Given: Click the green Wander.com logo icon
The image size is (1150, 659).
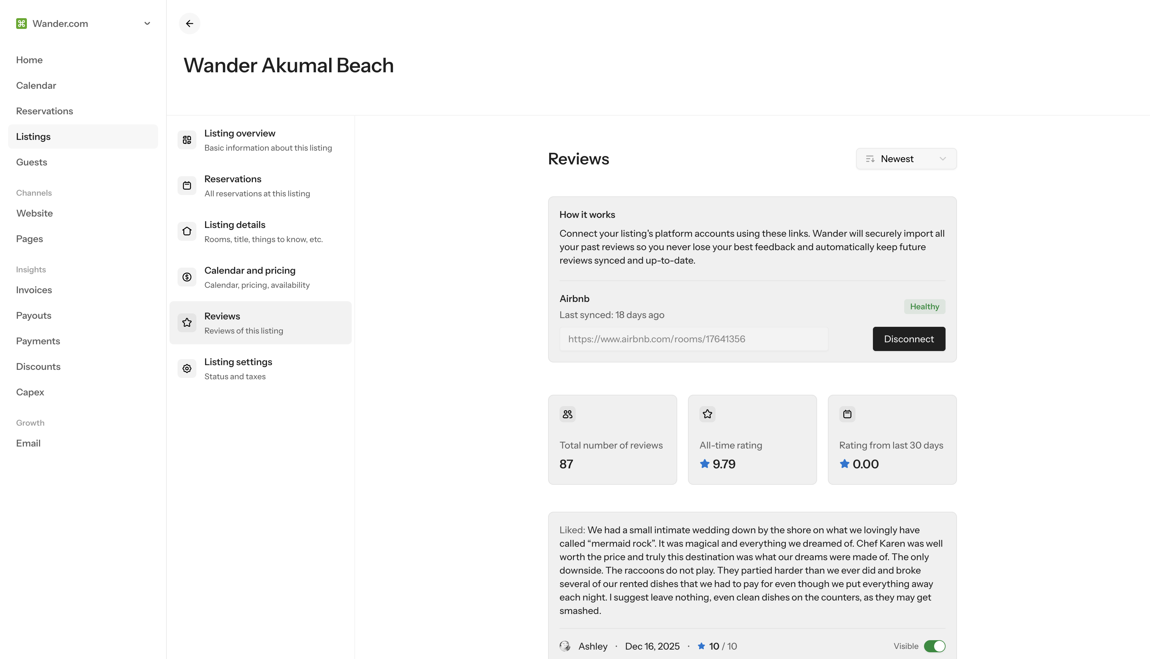Looking at the screenshot, I should 21,24.
